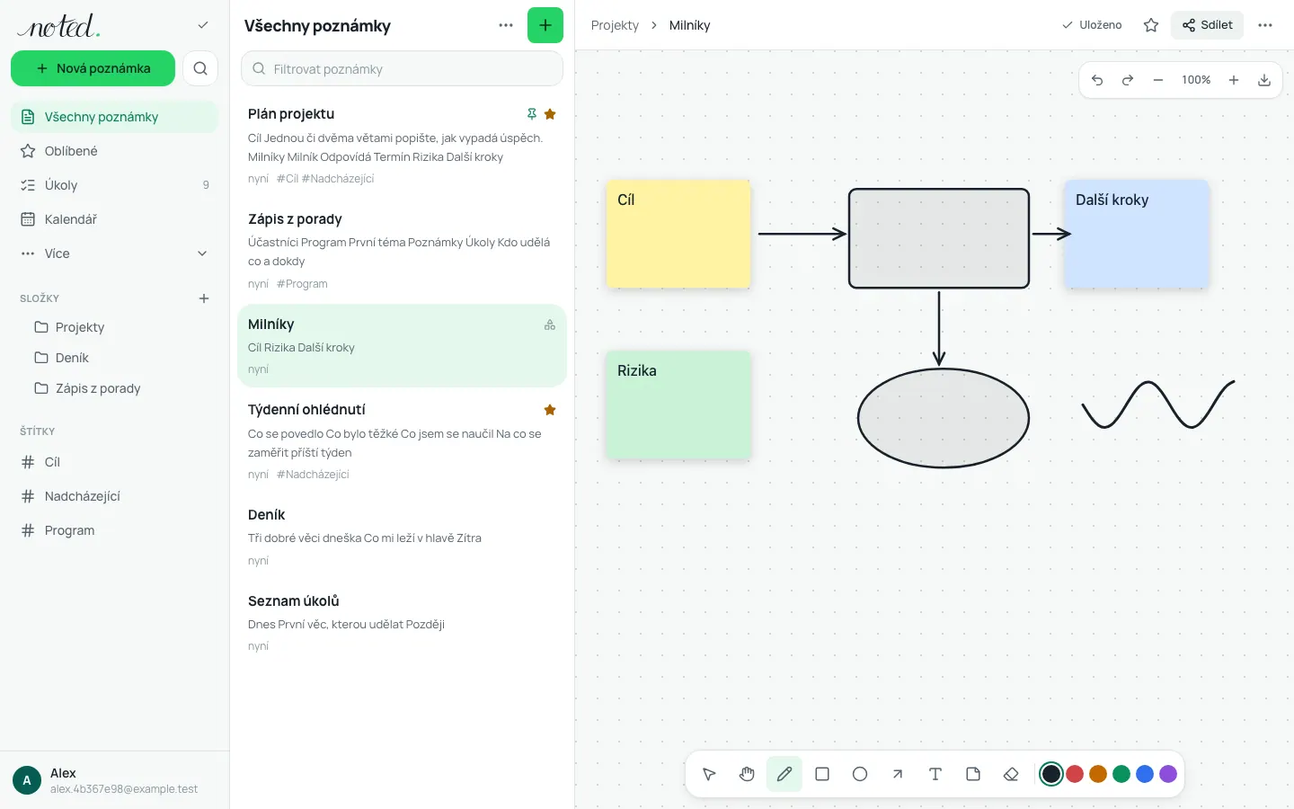Redo the canvas action
This screenshot has width=1294, height=809.
pos(1128,80)
